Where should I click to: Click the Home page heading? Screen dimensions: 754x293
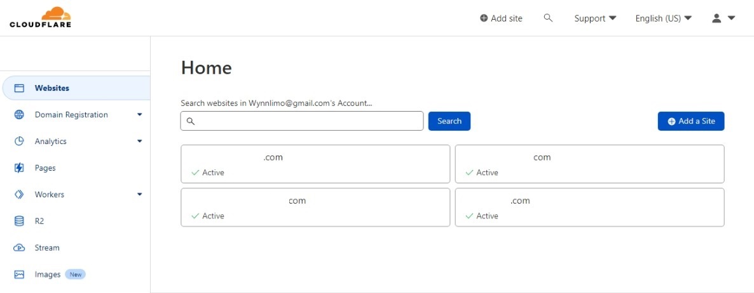tap(206, 68)
